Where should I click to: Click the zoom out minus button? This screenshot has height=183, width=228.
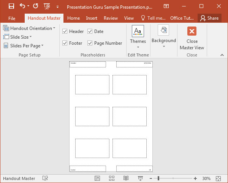tap(151, 178)
